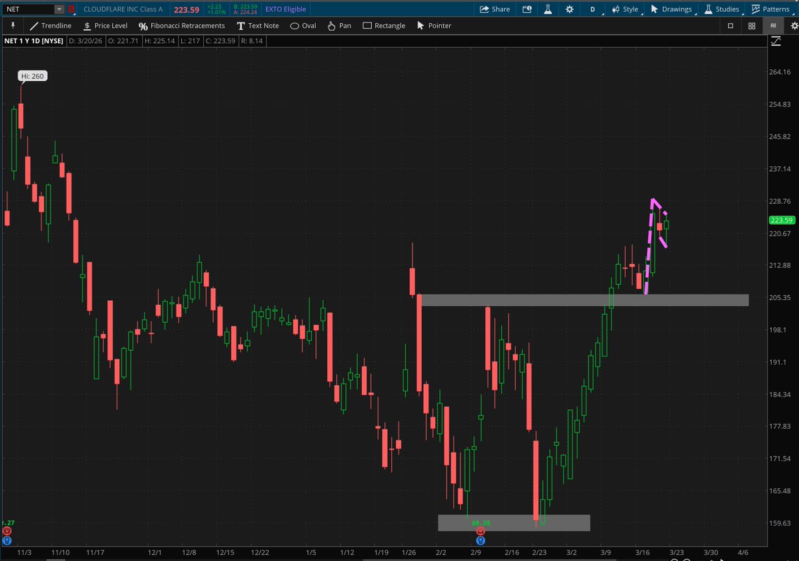Viewport: 799px width, 561px height.
Task: Click the bid/ask B: 223.59 A: 224.24
Action: [x=245, y=9]
